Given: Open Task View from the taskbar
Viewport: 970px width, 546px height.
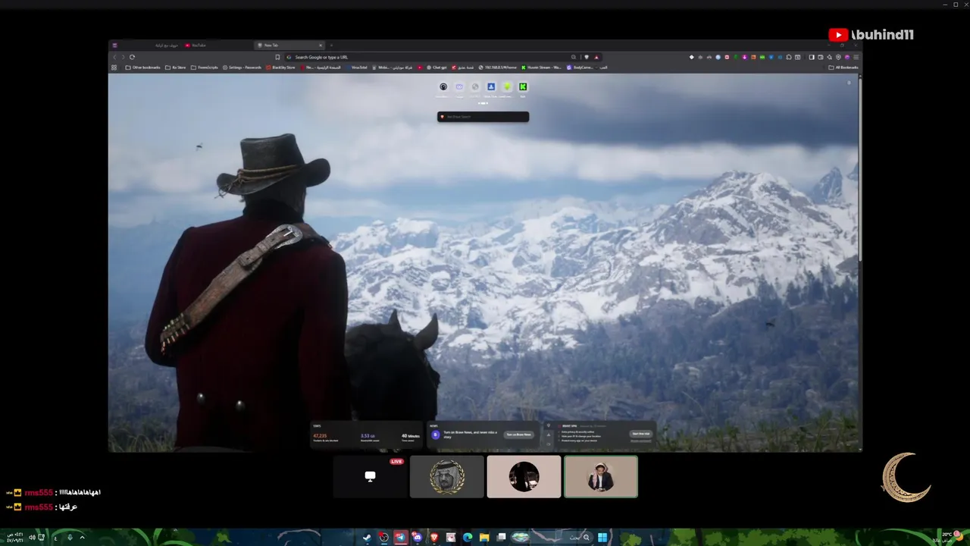Looking at the screenshot, I should coord(501,538).
